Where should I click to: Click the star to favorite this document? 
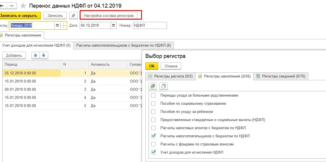pyautogui.click(x=23, y=5)
